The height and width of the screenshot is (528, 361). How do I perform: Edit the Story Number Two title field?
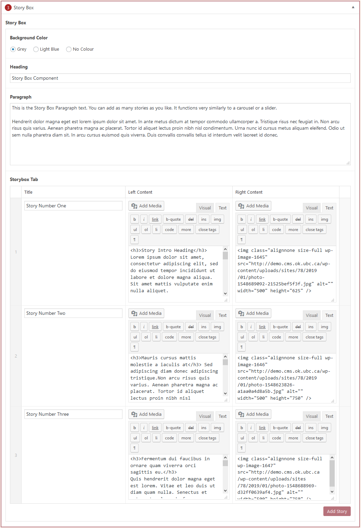pos(73,313)
